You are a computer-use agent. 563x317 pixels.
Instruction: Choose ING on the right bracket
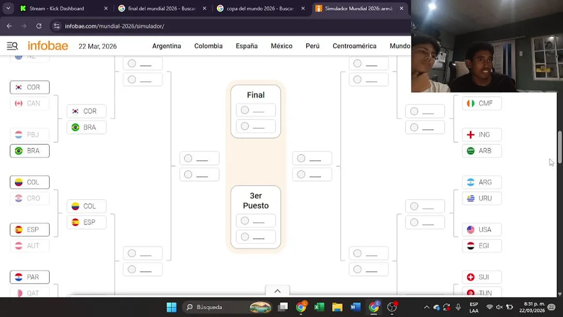(482, 135)
